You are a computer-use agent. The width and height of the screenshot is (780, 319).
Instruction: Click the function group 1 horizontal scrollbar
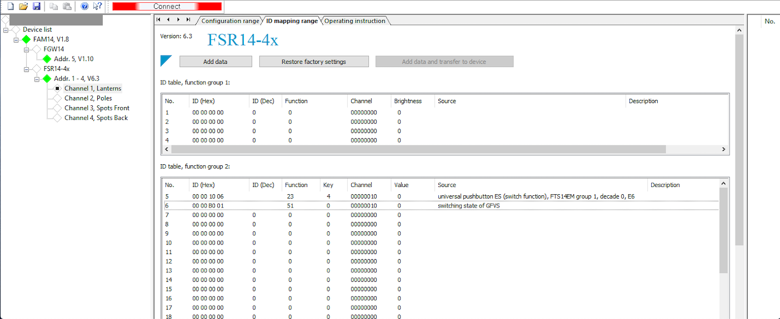pos(418,149)
